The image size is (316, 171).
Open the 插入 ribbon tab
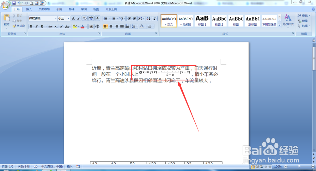tap(29, 9)
